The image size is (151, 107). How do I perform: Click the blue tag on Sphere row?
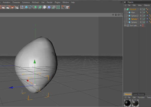pos(147,22)
